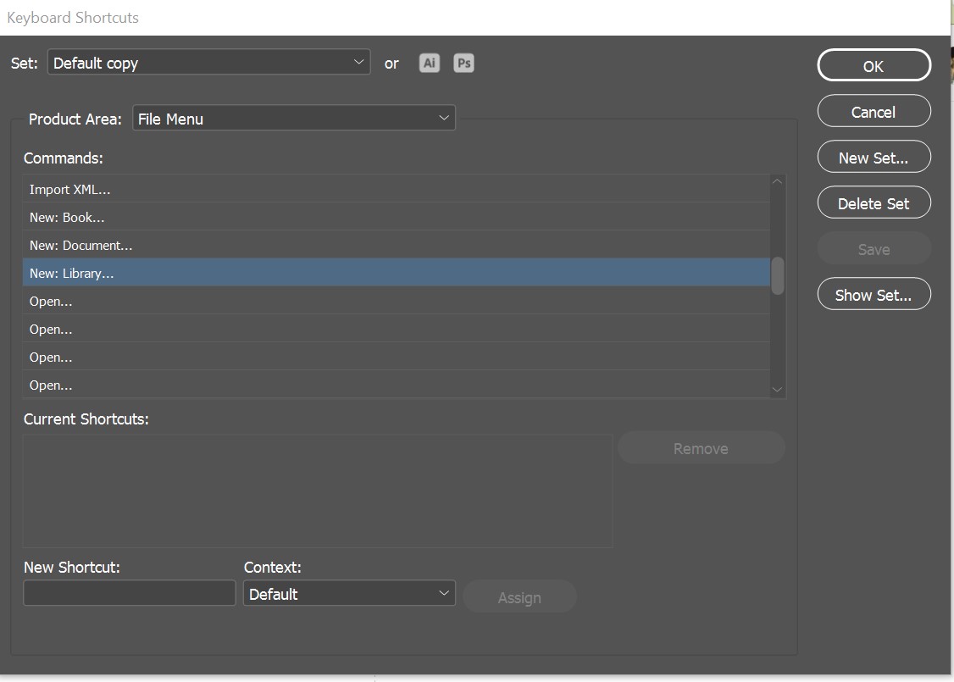Viewport: 954px width, 682px height.
Task: Click the Photoshop (Ps) shortcut set icon
Action: click(463, 63)
